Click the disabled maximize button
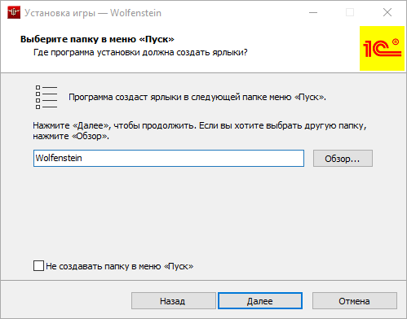 350,12
